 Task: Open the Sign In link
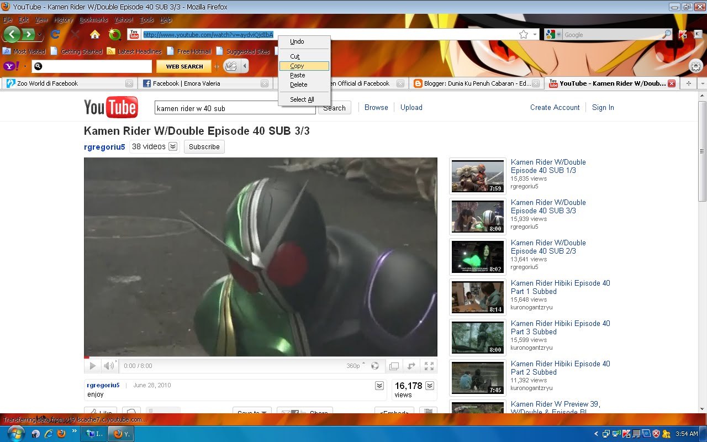(x=603, y=107)
